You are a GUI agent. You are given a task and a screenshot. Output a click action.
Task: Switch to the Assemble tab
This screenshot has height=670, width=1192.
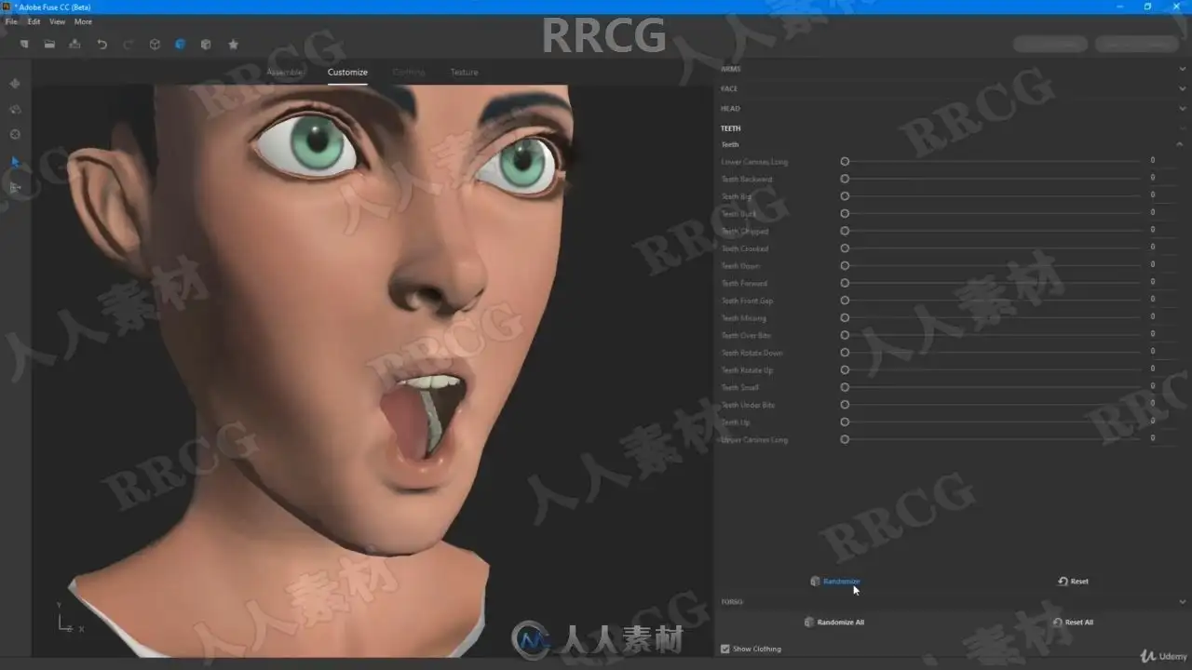(x=285, y=72)
